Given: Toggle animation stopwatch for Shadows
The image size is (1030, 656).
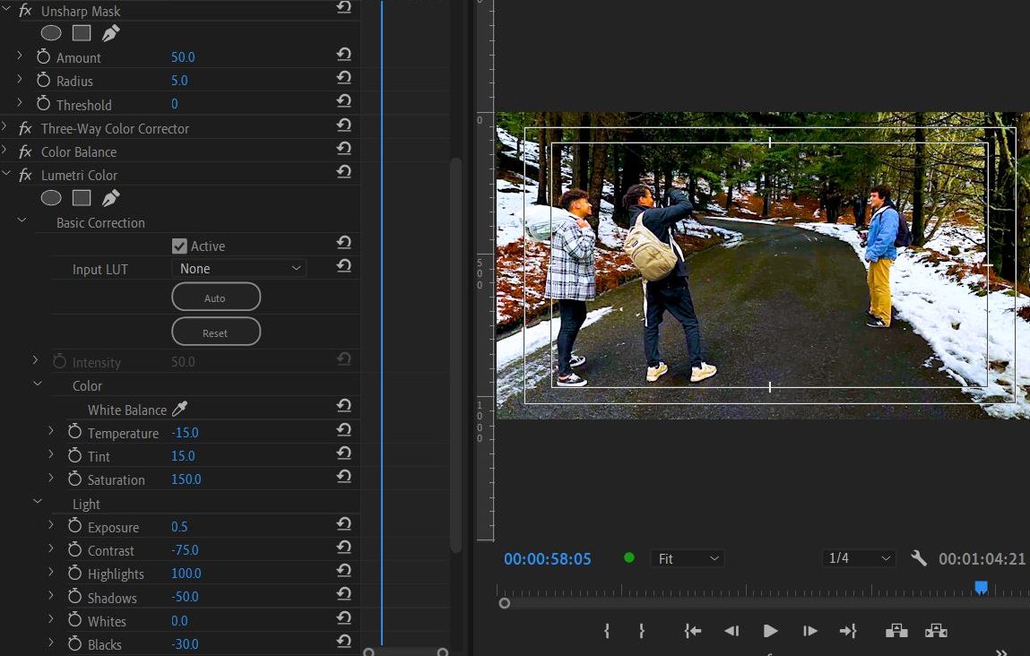Looking at the screenshot, I should [x=75, y=596].
